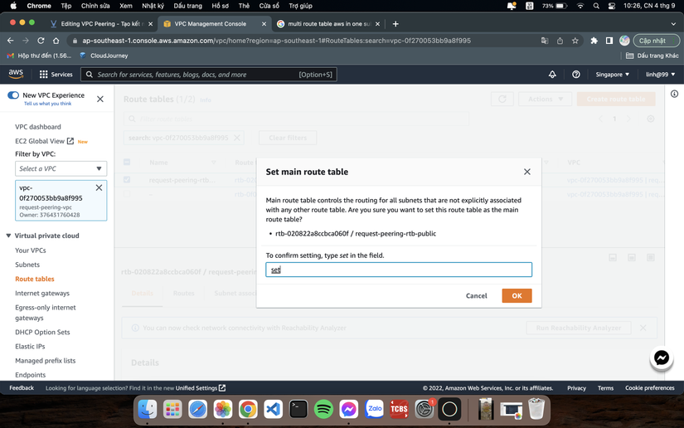
Task: Bookmark this page with the star
Action: coord(575,41)
